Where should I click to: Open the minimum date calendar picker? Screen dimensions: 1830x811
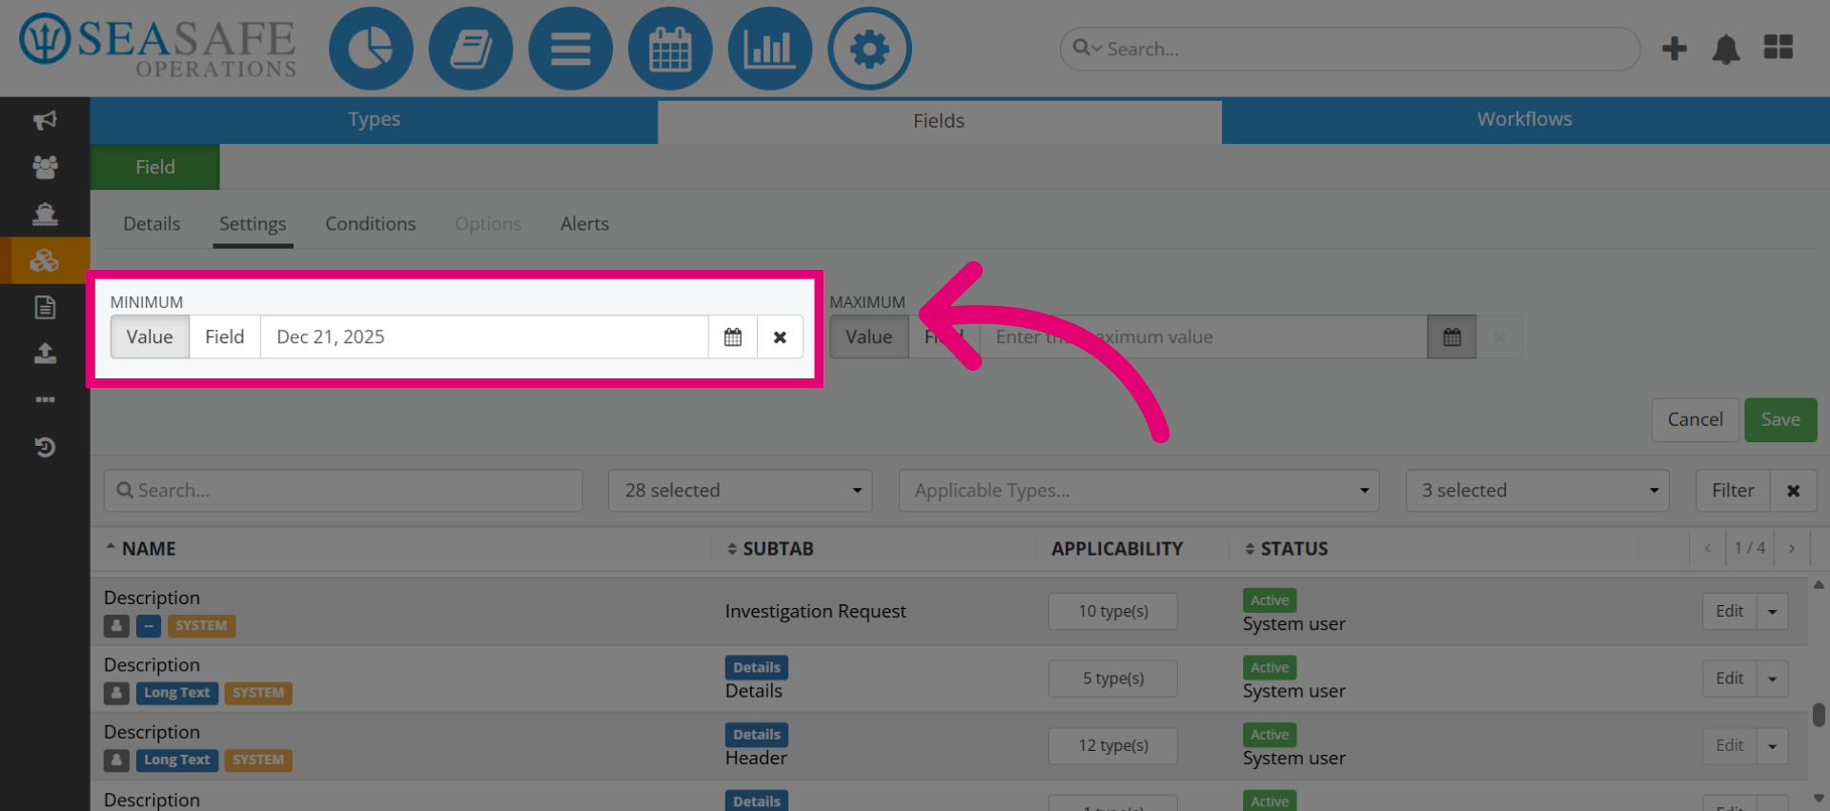click(733, 337)
